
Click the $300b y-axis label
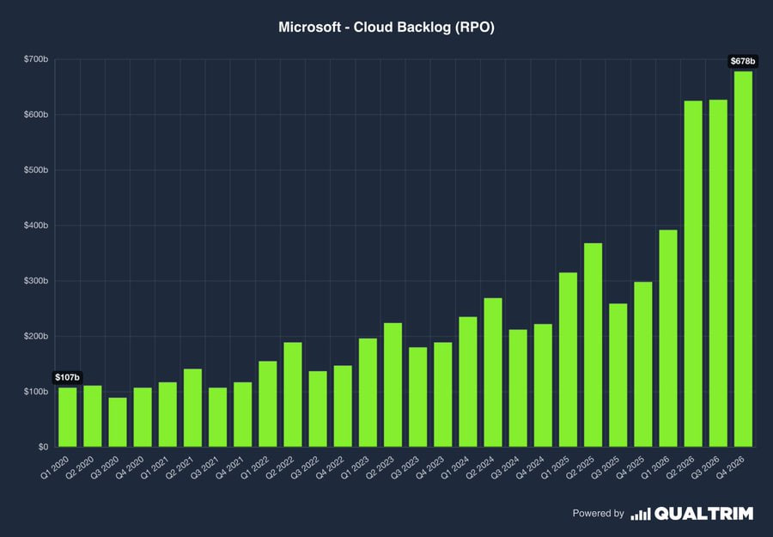click(x=36, y=281)
